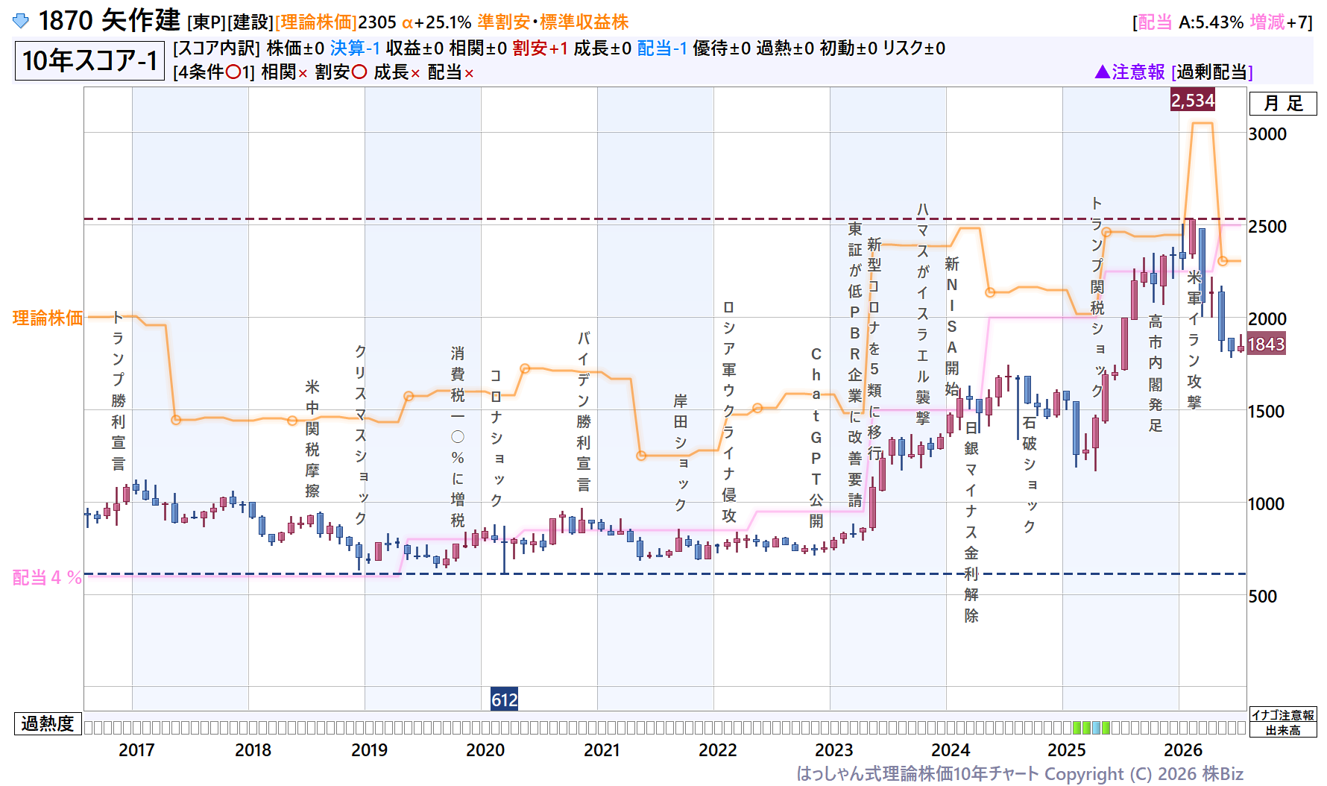Click the ▲注意報 warning triangle text

[1129, 72]
